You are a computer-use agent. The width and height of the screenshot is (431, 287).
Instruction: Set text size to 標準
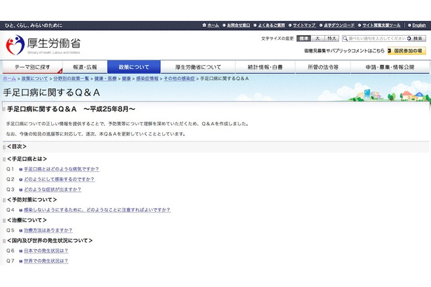(x=304, y=38)
